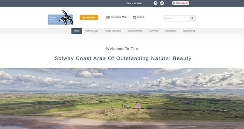Click the Accessibility badge
The width and height of the screenshot is (244, 129).
[x=180, y=3]
